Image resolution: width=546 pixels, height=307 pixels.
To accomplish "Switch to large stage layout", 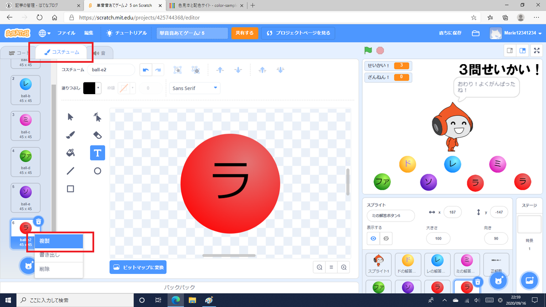I will pos(523,50).
